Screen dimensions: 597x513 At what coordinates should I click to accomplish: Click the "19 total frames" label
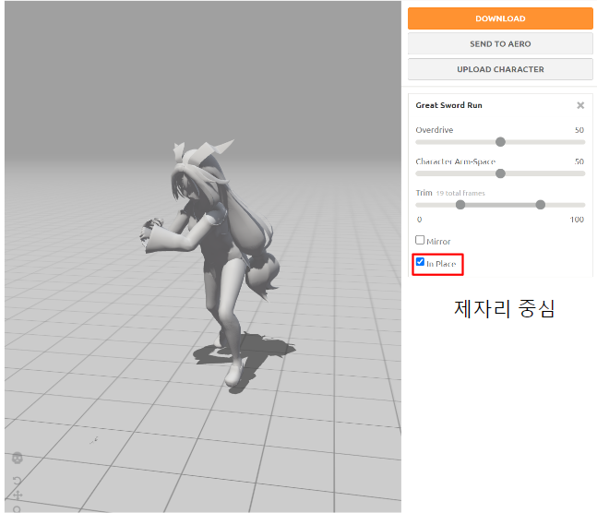pos(460,194)
